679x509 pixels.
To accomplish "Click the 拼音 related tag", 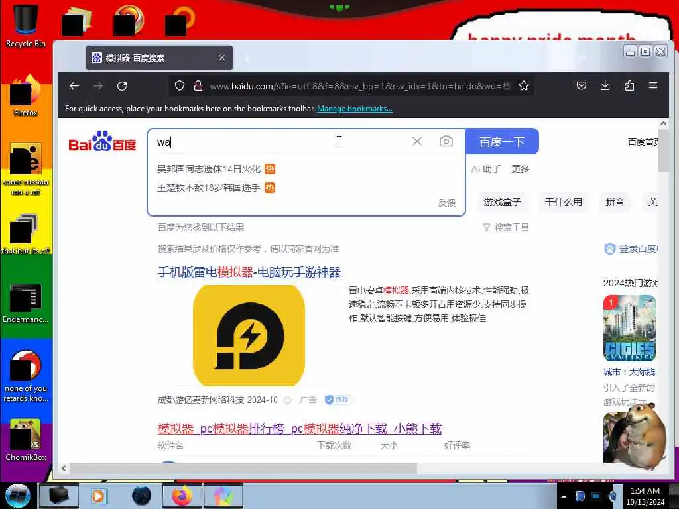I will tap(615, 202).
